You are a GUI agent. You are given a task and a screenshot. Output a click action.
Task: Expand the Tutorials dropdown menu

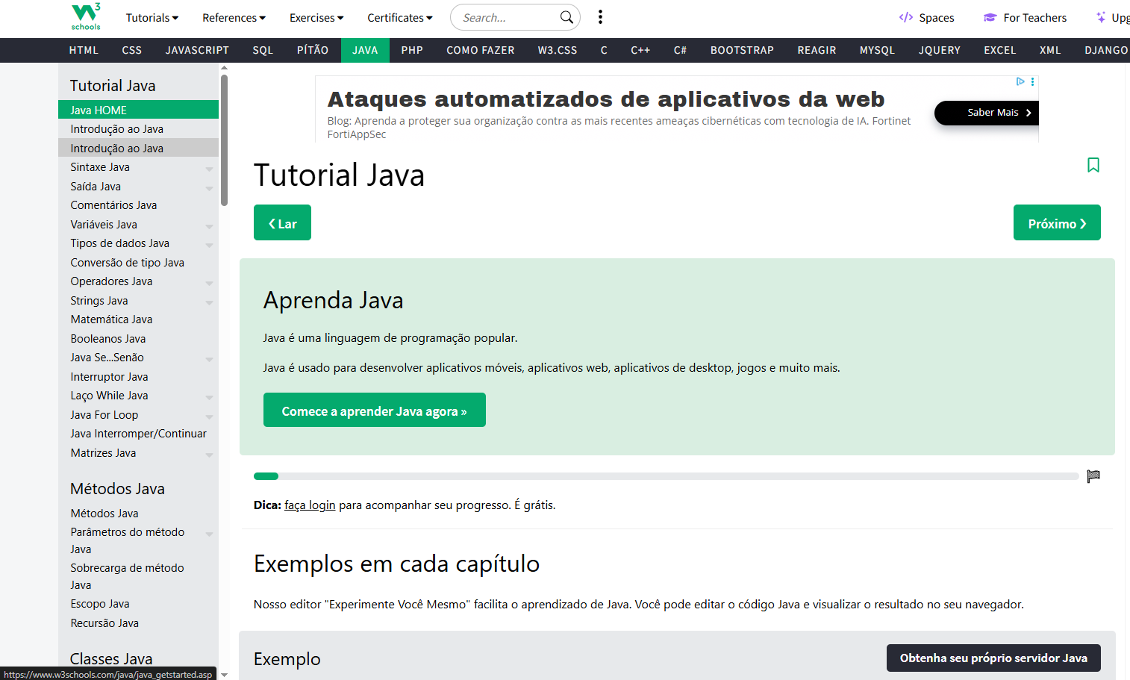[x=152, y=17]
